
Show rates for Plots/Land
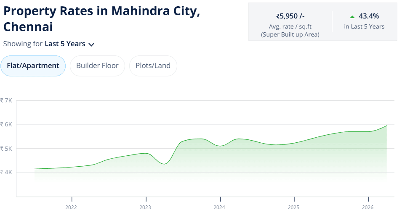(x=153, y=65)
